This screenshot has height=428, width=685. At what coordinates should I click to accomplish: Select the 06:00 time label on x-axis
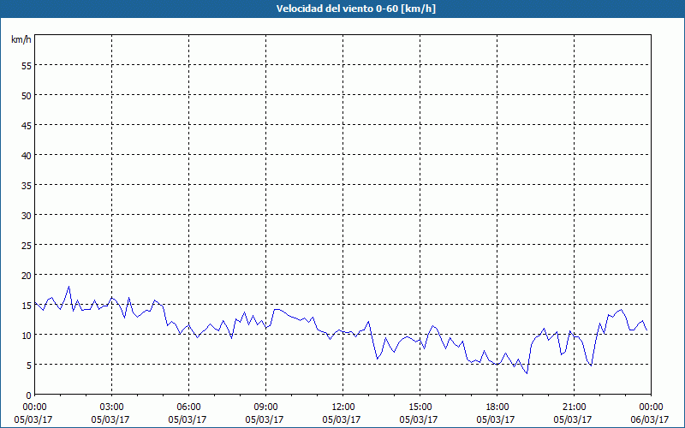(x=188, y=407)
